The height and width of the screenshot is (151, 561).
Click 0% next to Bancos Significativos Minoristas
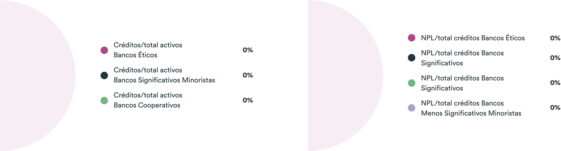(247, 75)
